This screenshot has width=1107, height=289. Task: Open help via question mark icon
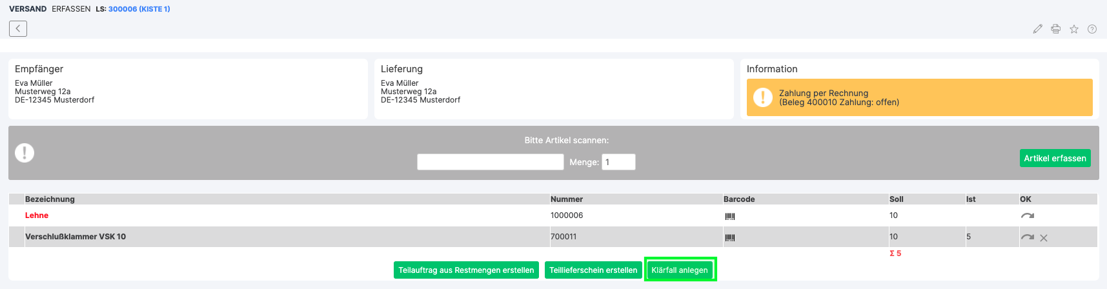(1092, 29)
